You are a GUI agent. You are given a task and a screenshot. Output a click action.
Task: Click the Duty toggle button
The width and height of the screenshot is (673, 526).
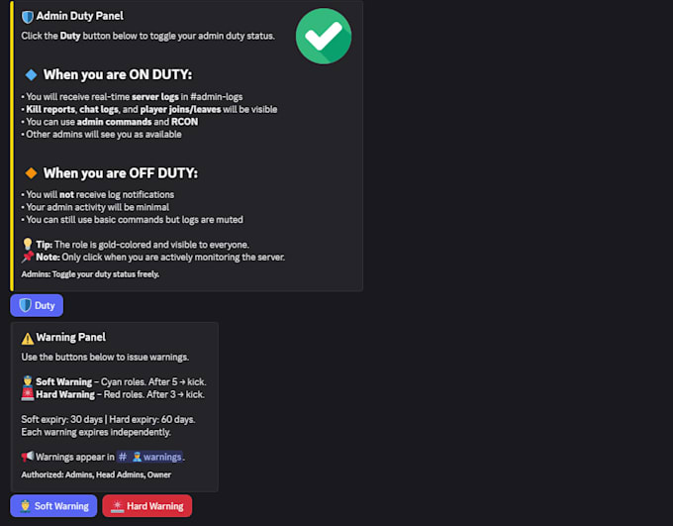37,305
